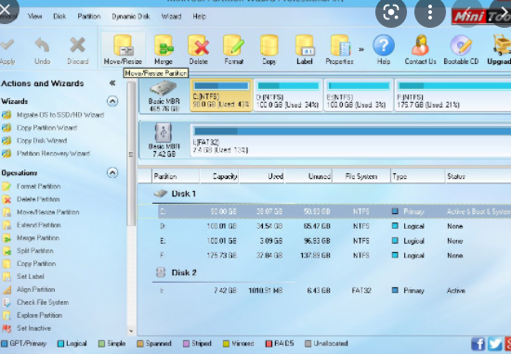511x354 pixels.
Task: Select Delete Partition operation
Action: point(31,199)
